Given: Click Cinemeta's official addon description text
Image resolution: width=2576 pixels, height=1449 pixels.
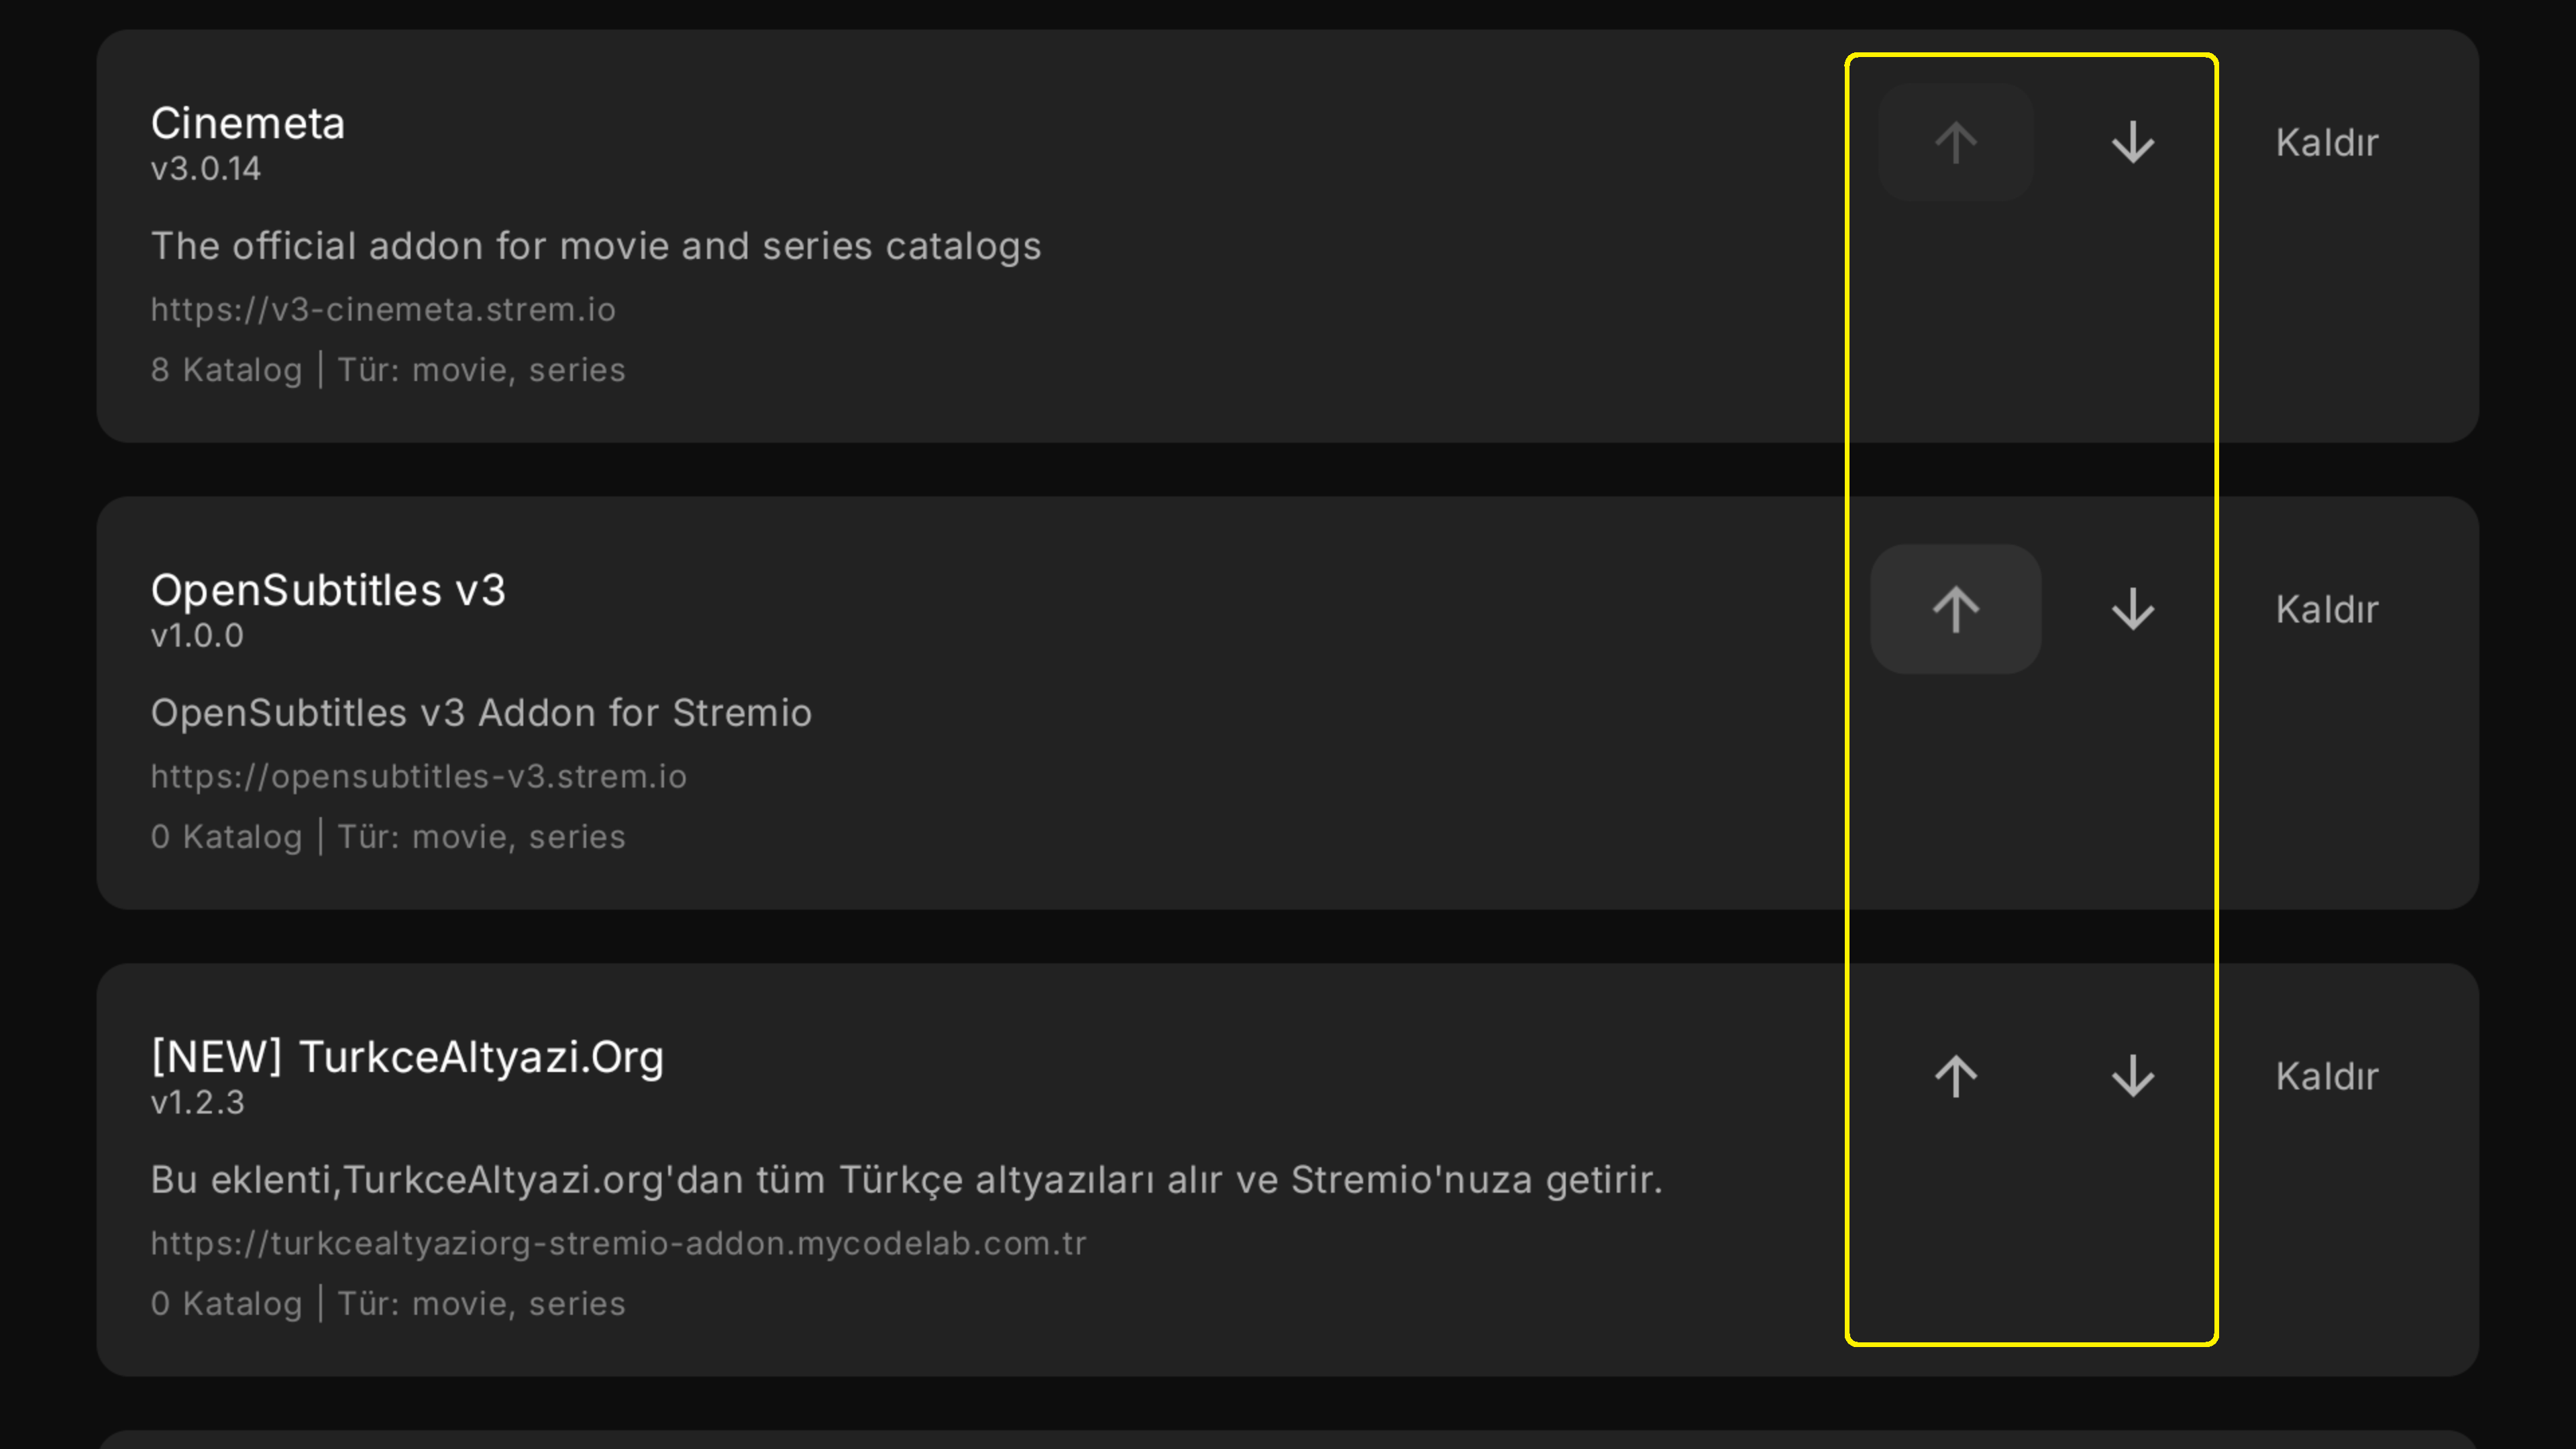Looking at the screenshot, I should (x=596, y=247).
